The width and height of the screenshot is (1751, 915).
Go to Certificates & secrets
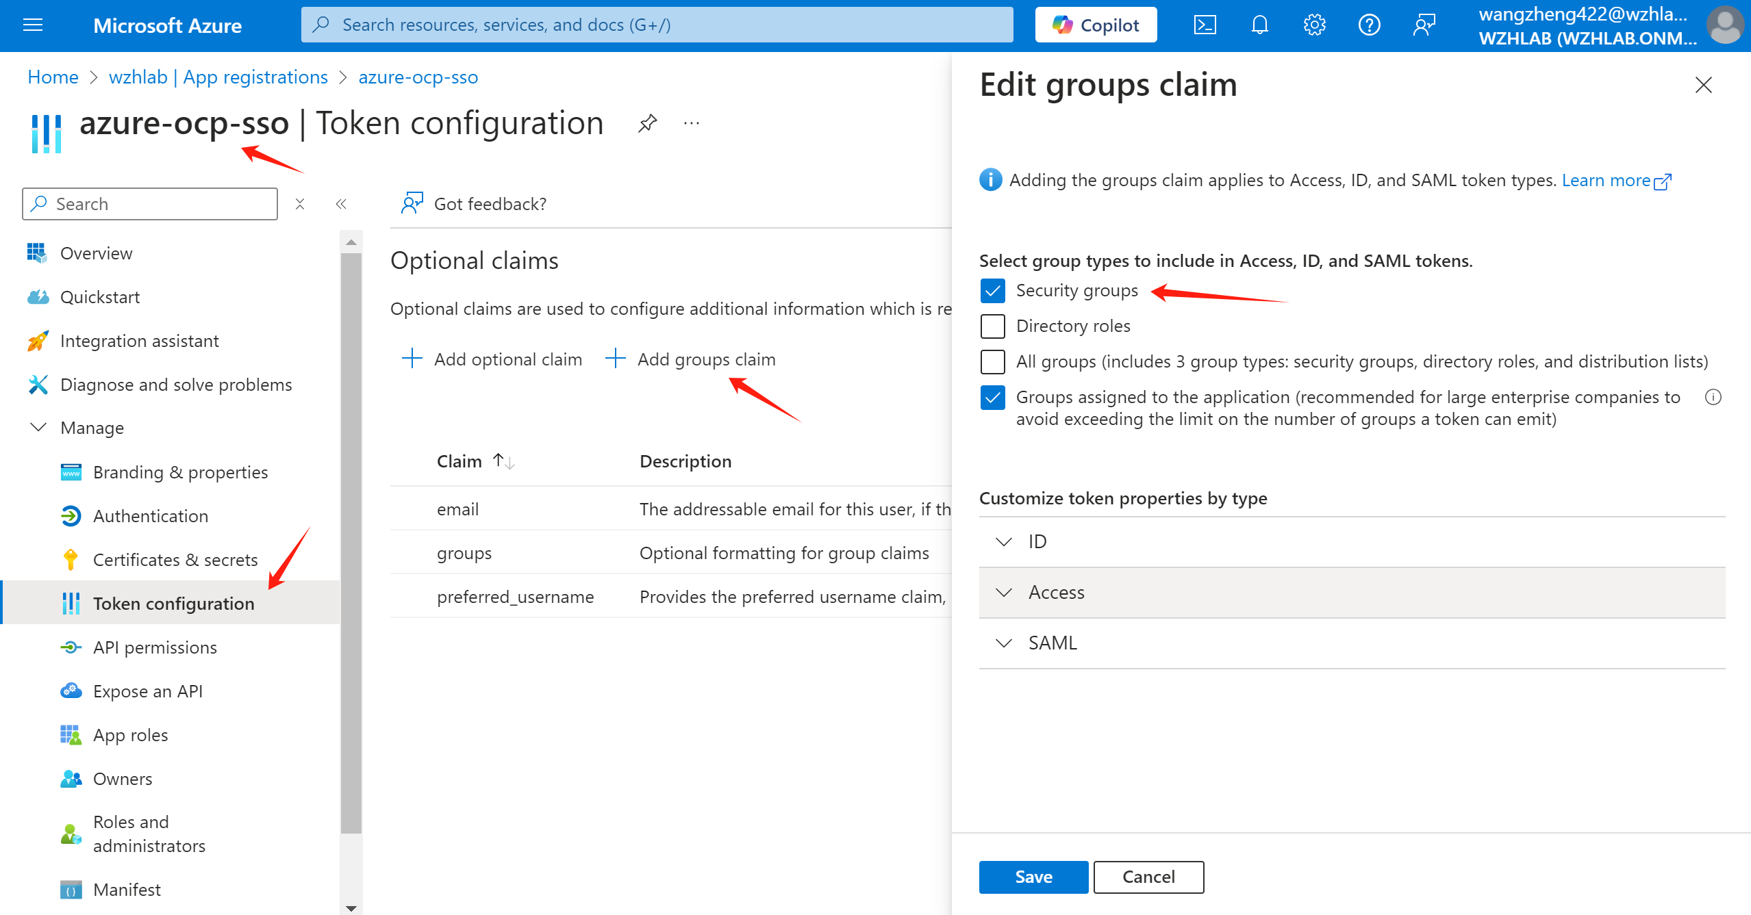tap(175, 560)
